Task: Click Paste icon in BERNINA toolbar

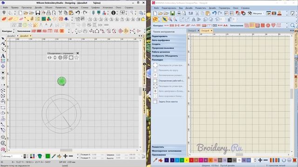Action: tap(208, 13)
